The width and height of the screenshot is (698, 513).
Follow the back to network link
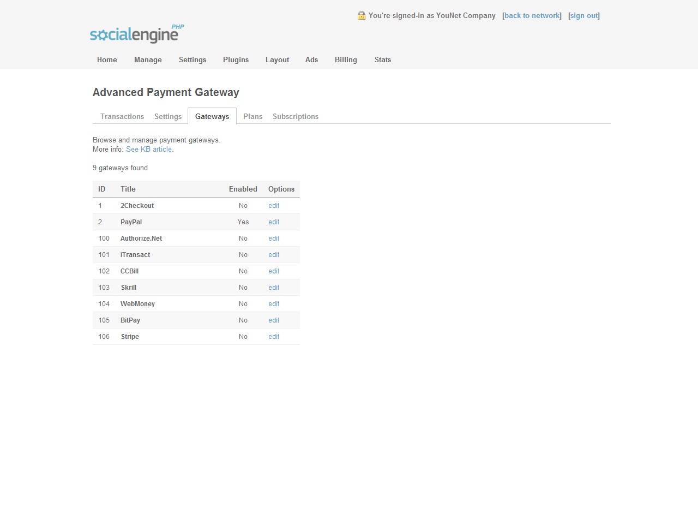(532, 15)
